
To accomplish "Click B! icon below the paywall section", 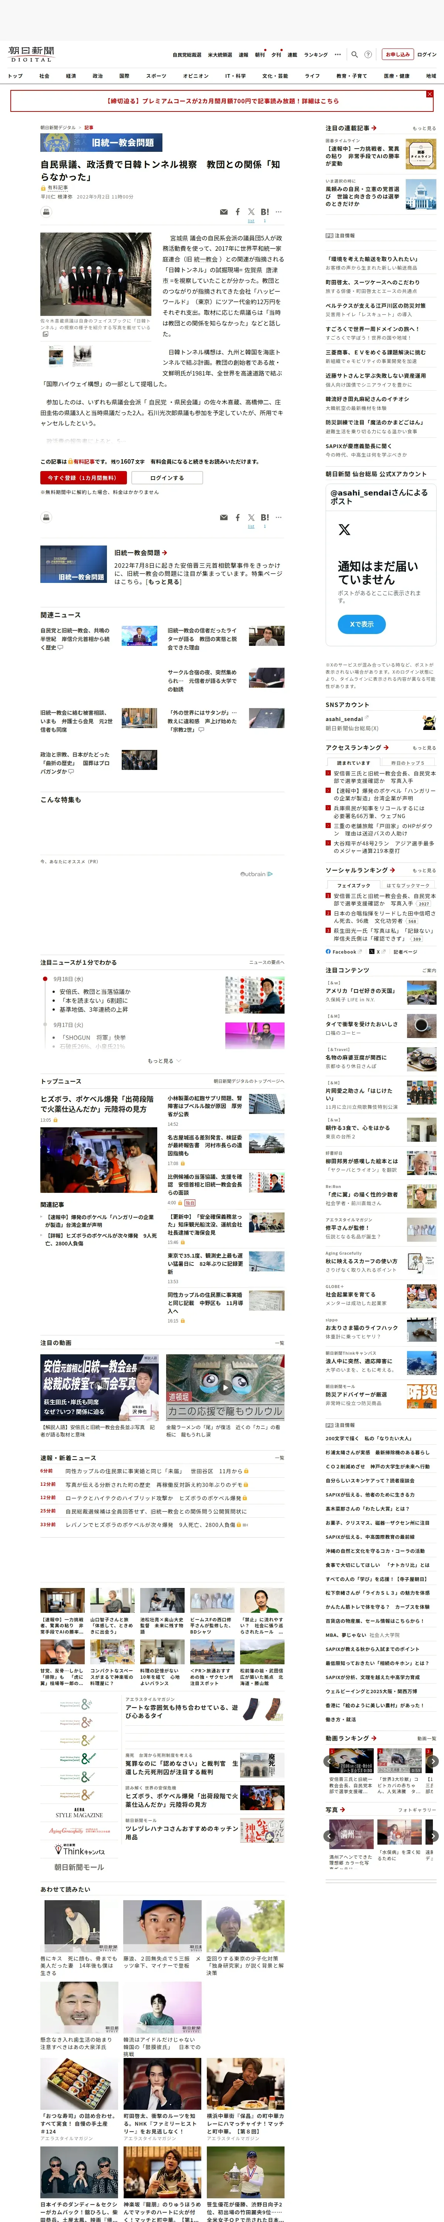I will click(265, 518).
